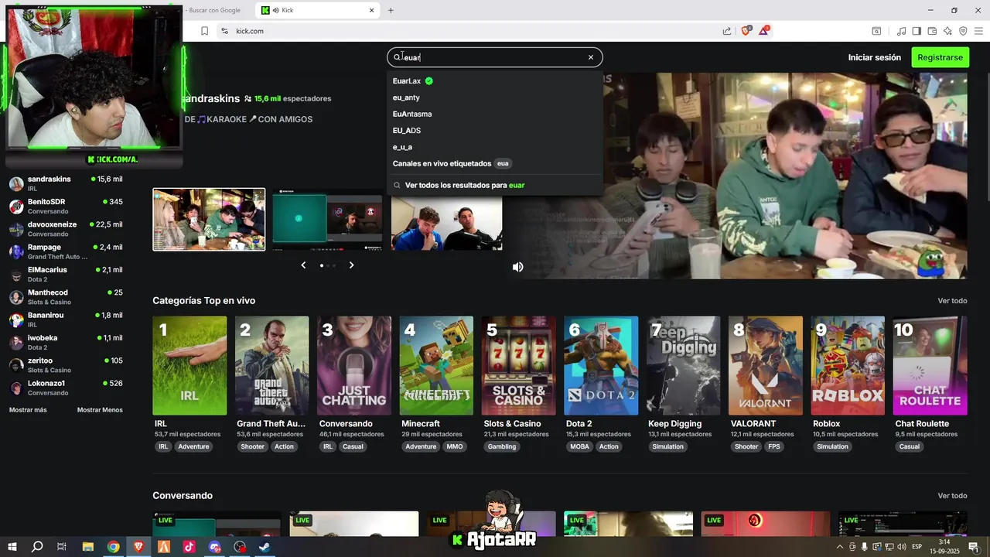Open the Roblox category card
This screenshot has height=557, width=990.
pyautogui.click(x=848, y=366)
